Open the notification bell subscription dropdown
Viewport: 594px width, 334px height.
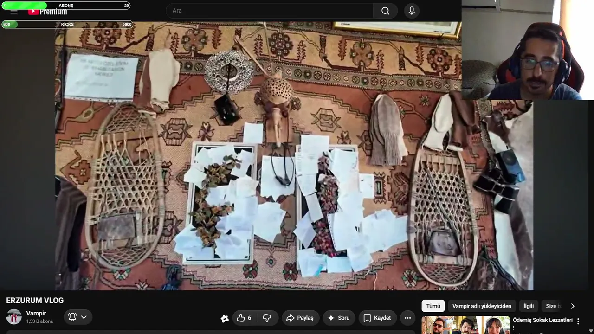point(78,317)
